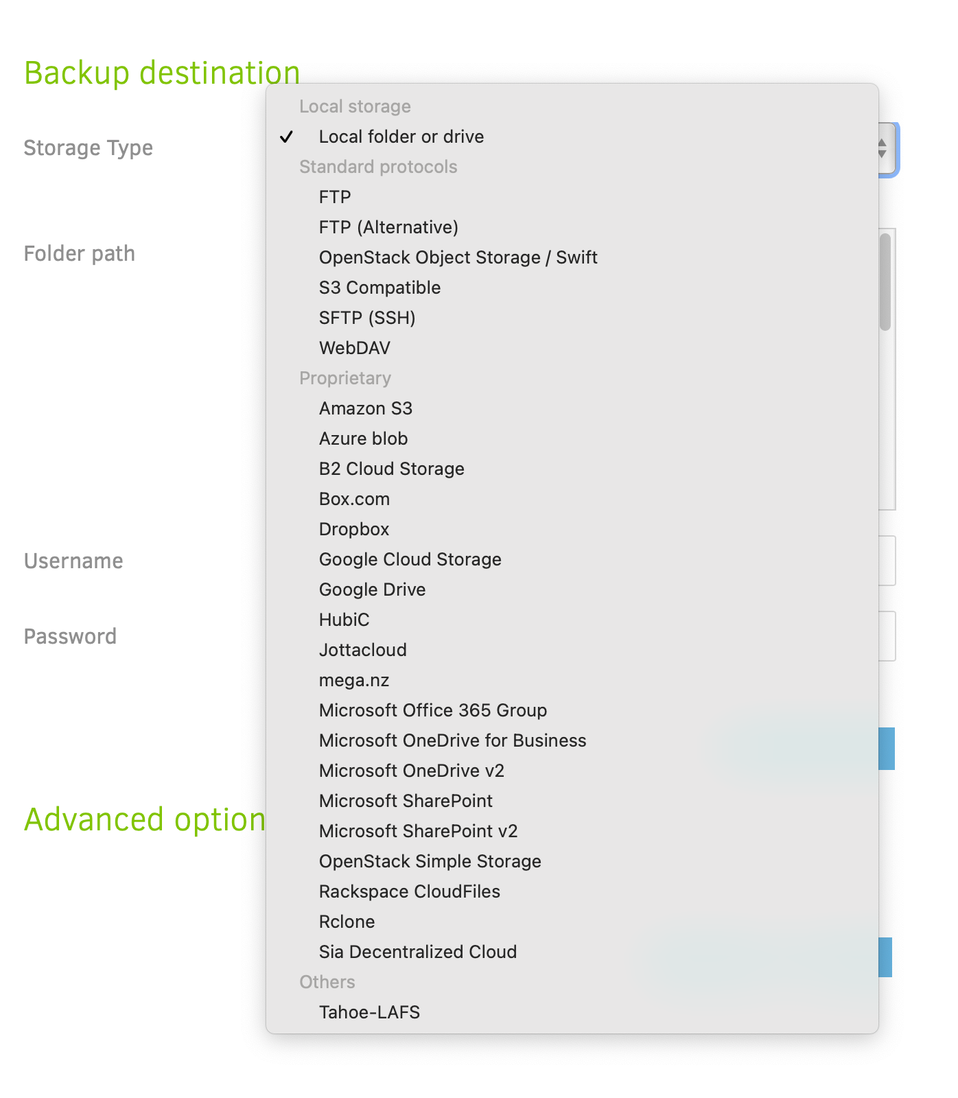
Task: Click the folder path list scrollbar
Action: point(885,282)
